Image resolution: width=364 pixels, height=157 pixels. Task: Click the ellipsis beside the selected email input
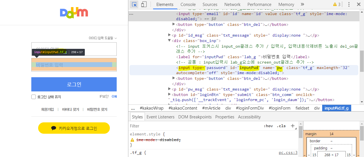tap(131, 14)
